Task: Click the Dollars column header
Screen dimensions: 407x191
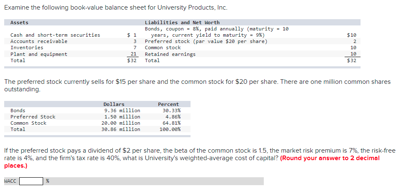Action: pos(114,104)
